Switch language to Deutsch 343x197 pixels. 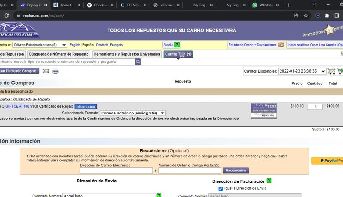click(x=102, y=45)
